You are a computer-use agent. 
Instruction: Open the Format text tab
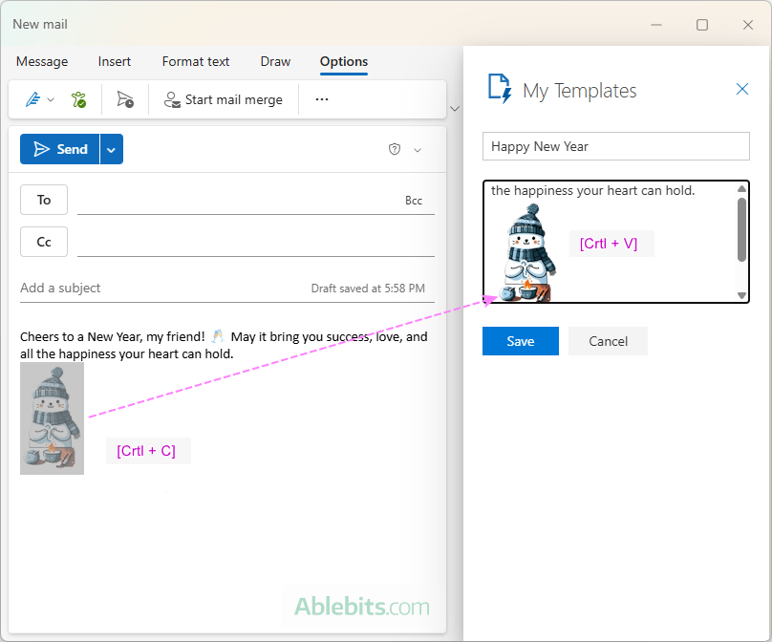(196, 61)
